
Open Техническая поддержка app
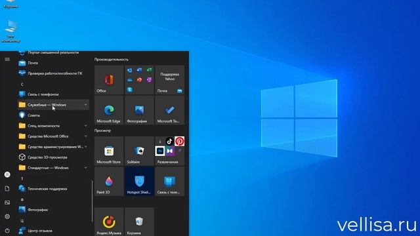[x=53, y=189]
